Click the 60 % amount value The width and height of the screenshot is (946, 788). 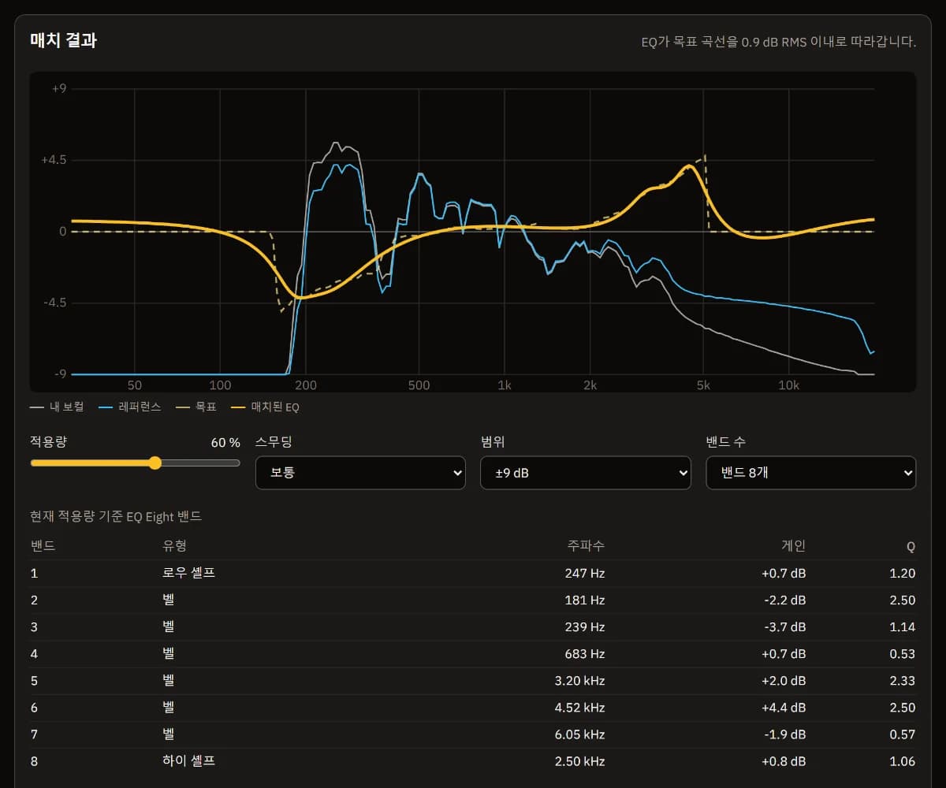(x=225, y=443)
